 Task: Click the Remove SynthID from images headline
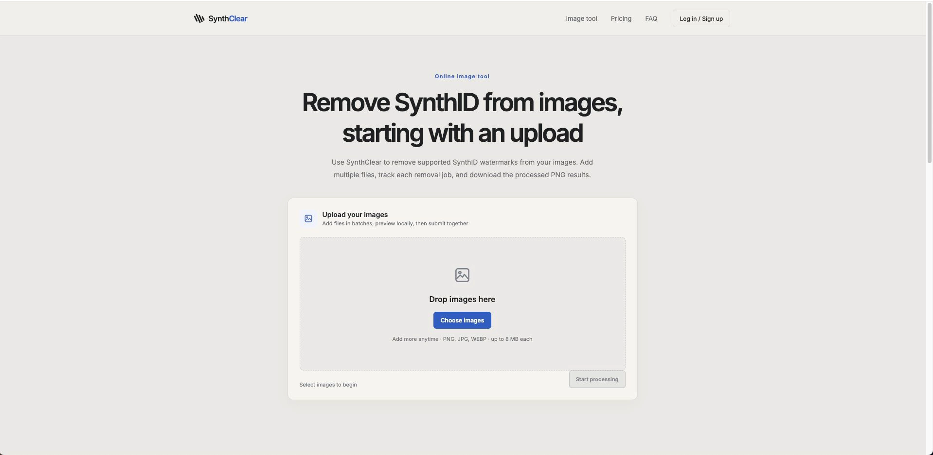(462, 118)
